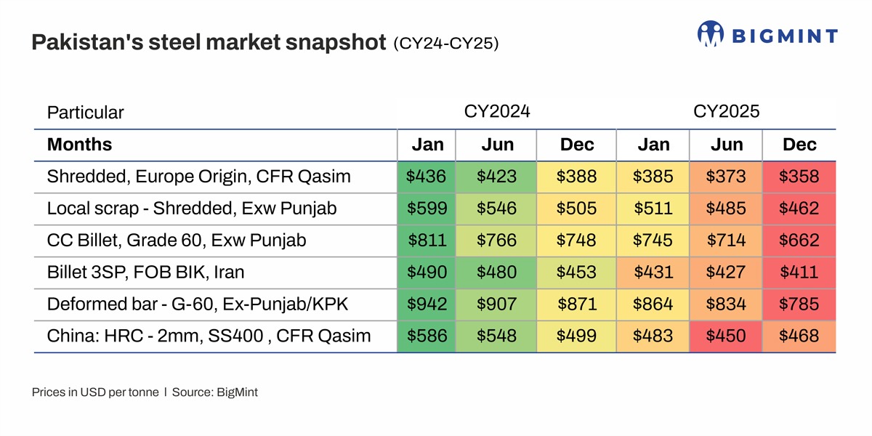Select the Billet 3SP, FOB BIK, Iran row
The height and width of the screenshot is (436, 872).
pyautogui.click(x=145, y=272)
